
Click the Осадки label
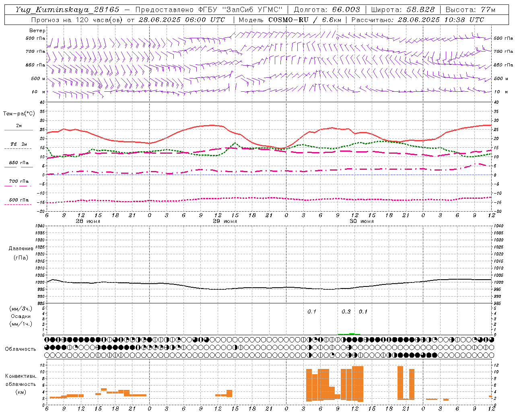coord(21,316)
